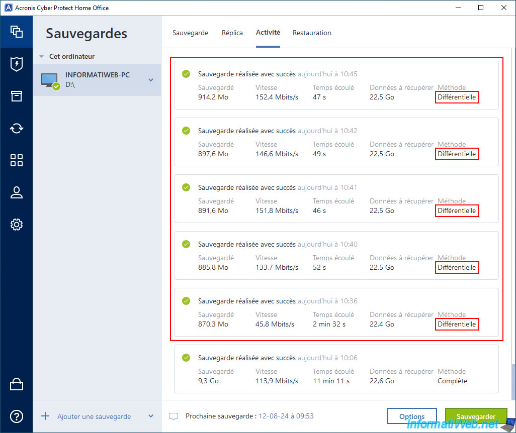Open the Settings gear icon
Image resolution: width=516 pixels, height=433 pixels.
17,225
